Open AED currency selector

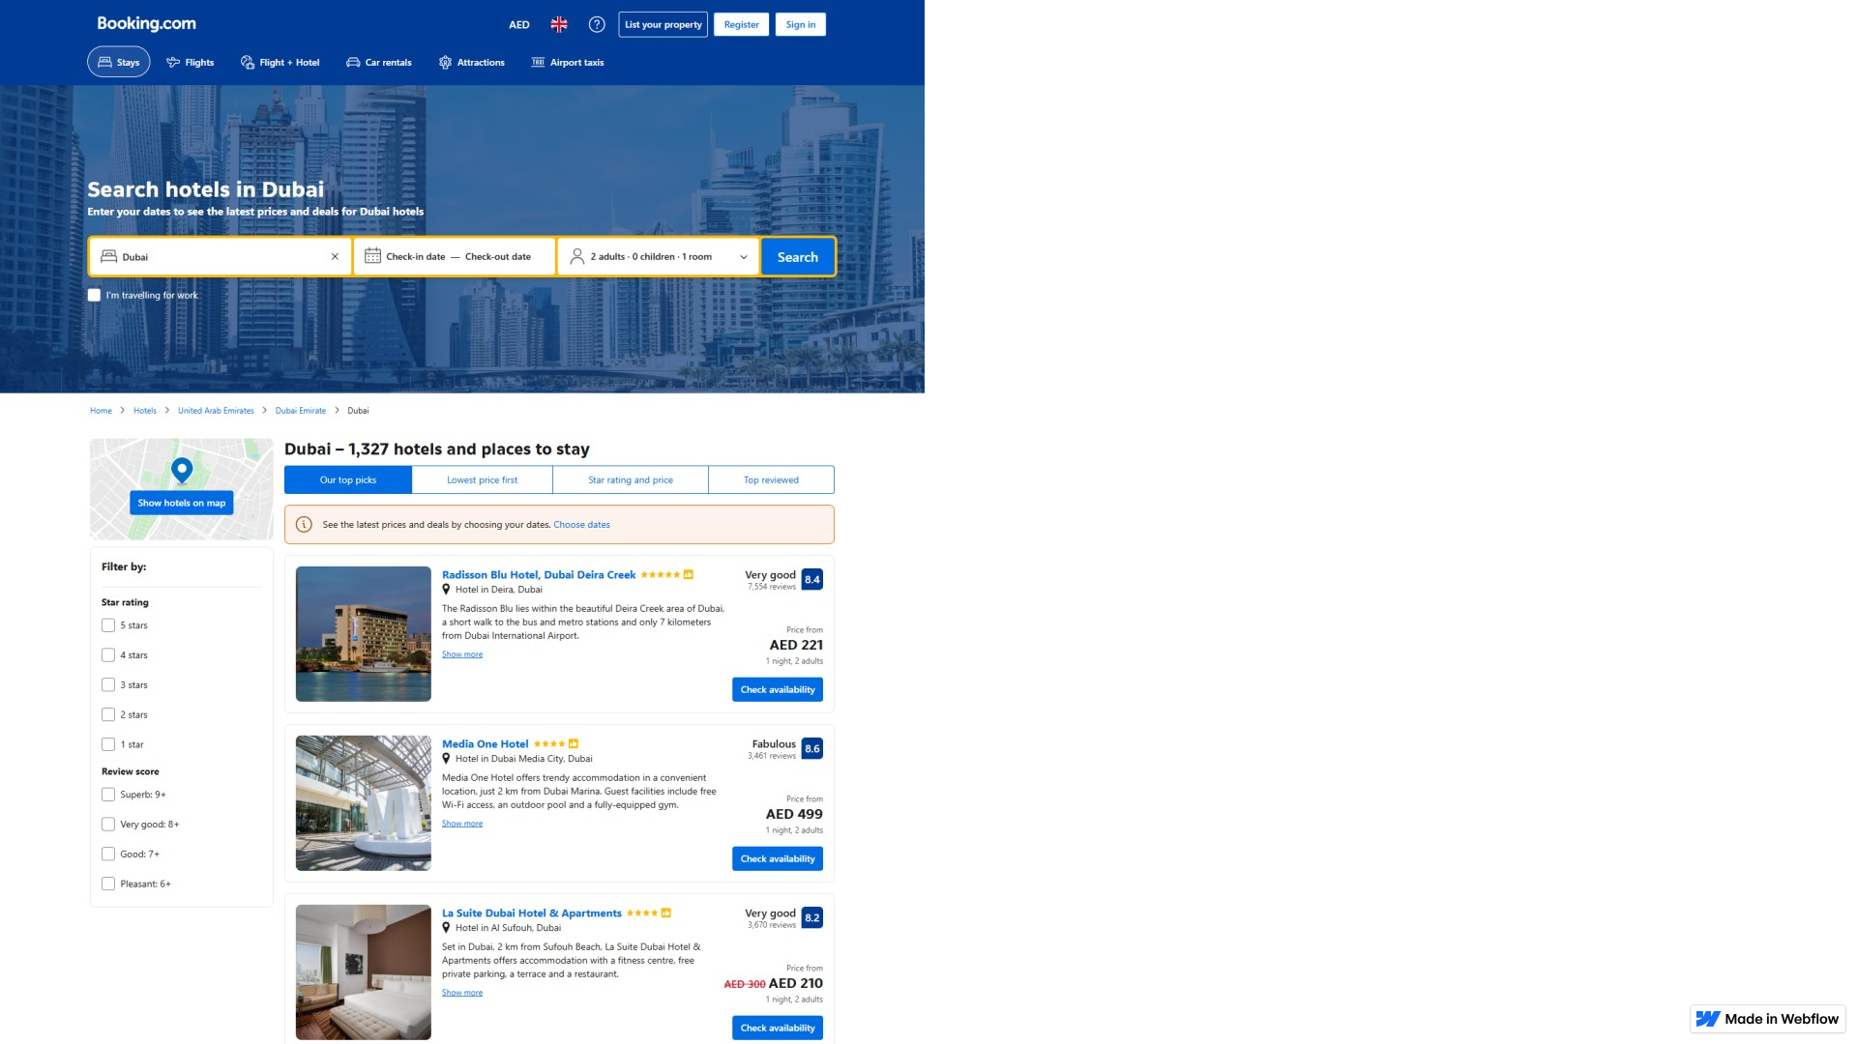(x=519, y=25)
